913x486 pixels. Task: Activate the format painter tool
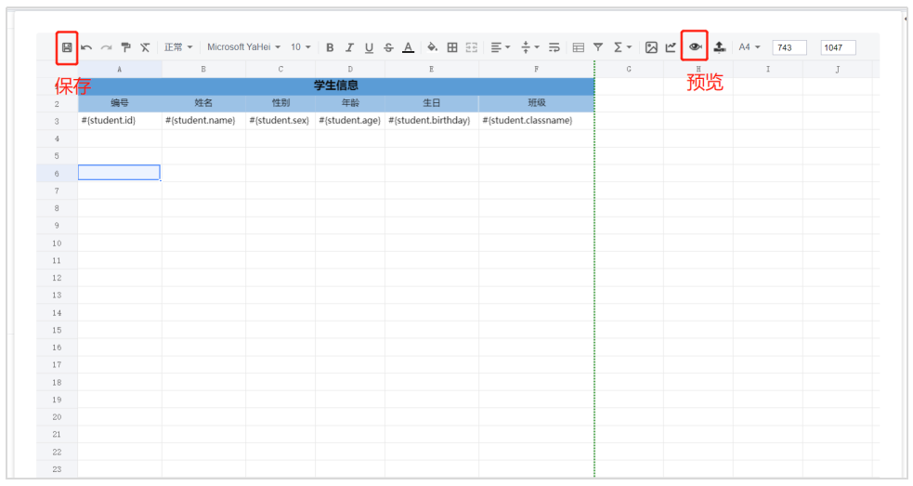(125, 47)
